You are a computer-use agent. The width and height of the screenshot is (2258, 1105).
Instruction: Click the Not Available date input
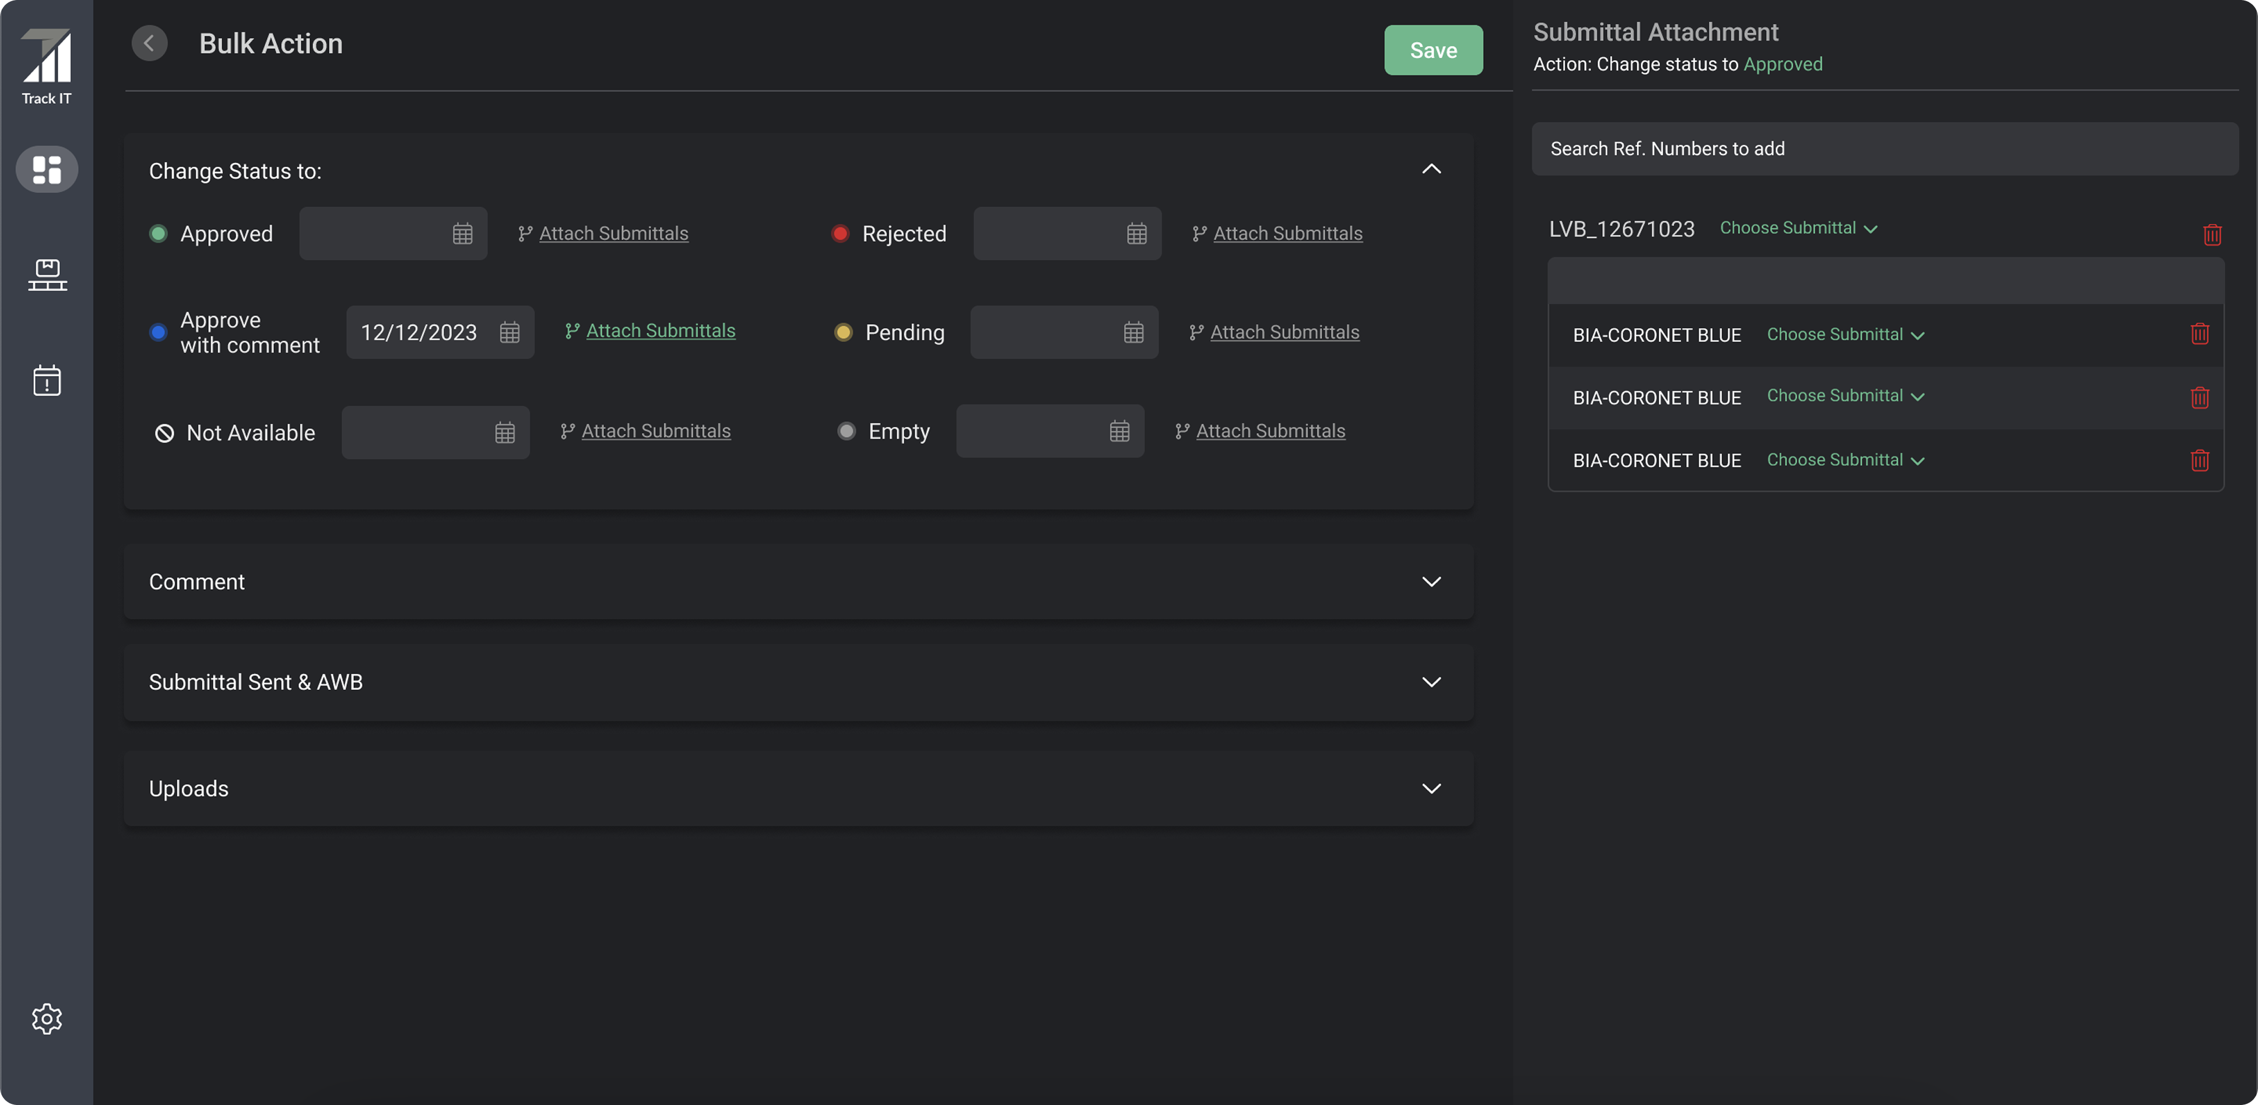click(x=435, y=432)
